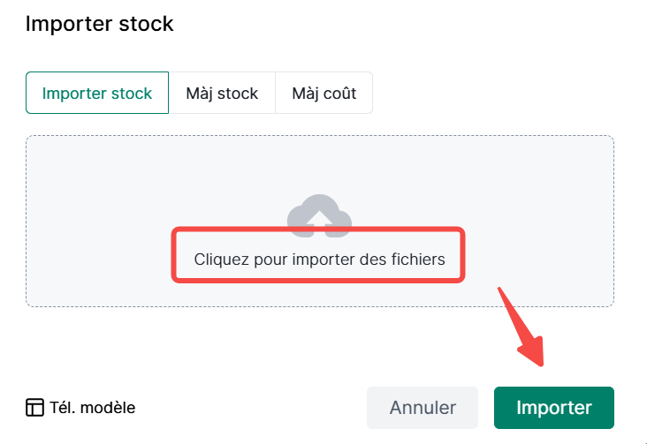Download the template via Tél. modèle
This screenshot has width=647, height=444.
(x=80, y=408)
